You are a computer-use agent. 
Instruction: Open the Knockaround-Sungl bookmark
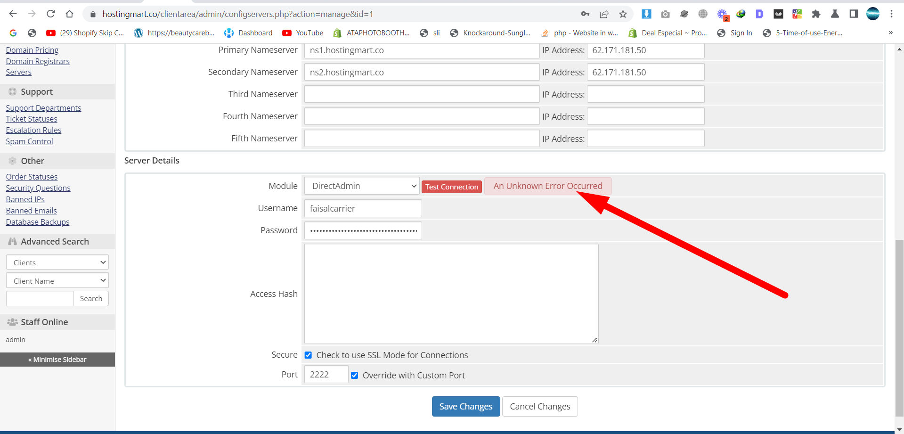click(490, 33)
